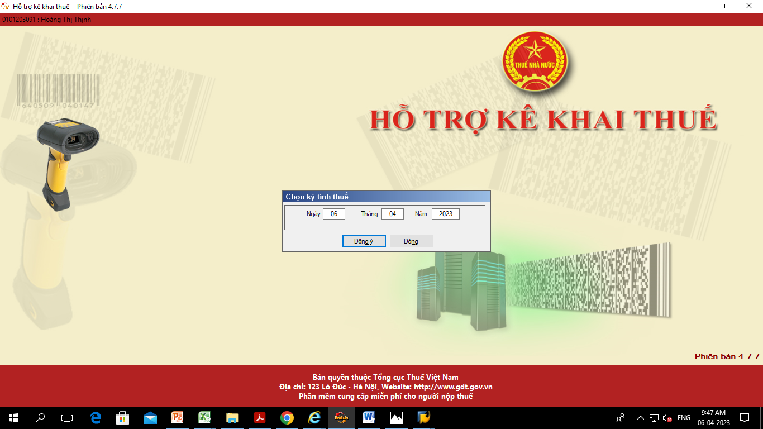Open the taskbar search magnifier

click(40, 417)
